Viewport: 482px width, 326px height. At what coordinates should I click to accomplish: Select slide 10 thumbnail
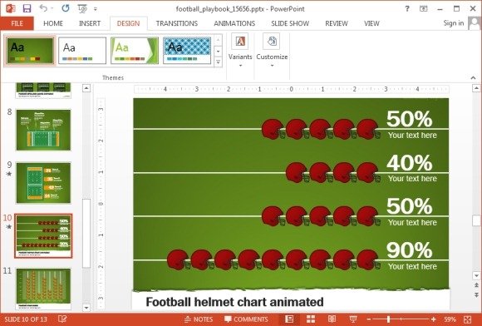point(43,236)
